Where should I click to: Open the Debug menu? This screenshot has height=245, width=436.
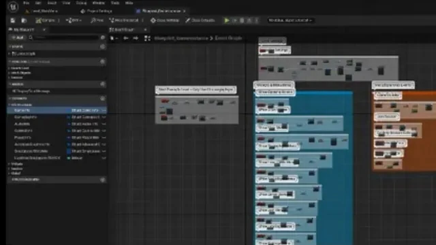click(81, 3)
